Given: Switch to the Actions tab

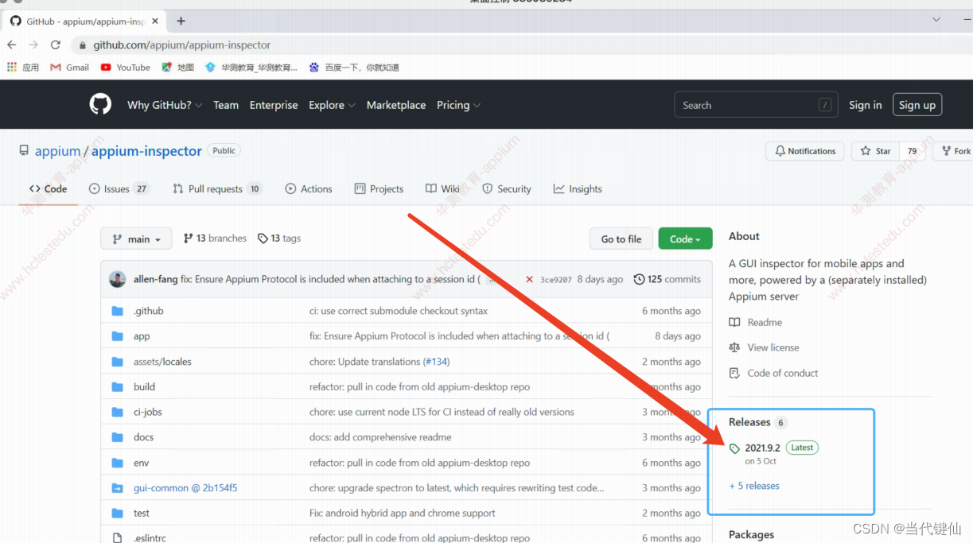Looking at the screenshot, I should [x=309, y=189].
